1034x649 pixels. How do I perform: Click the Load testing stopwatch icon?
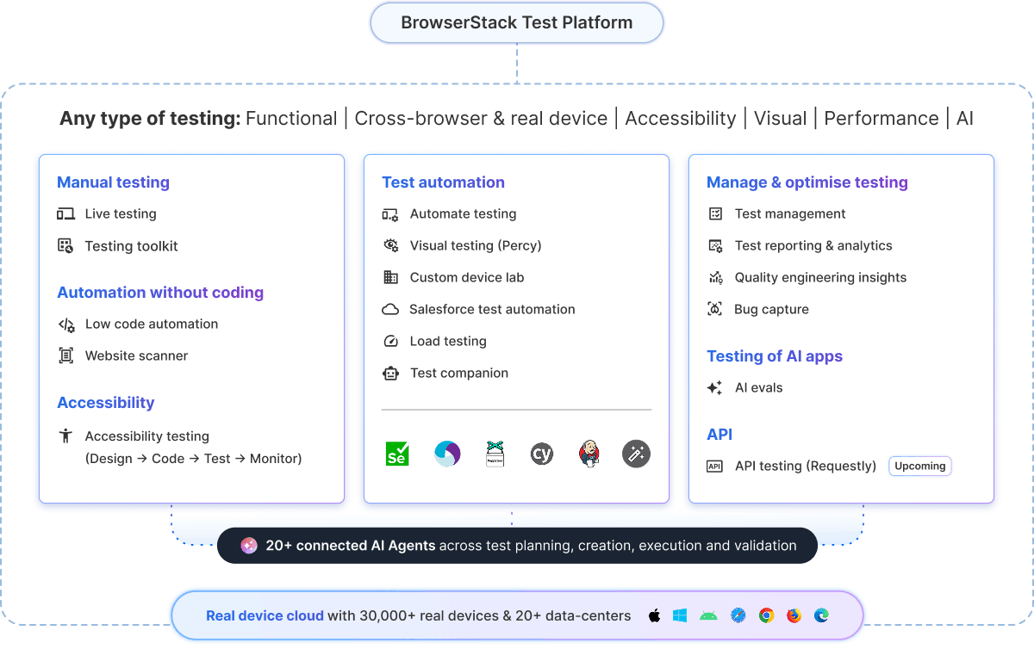(392, 341)
